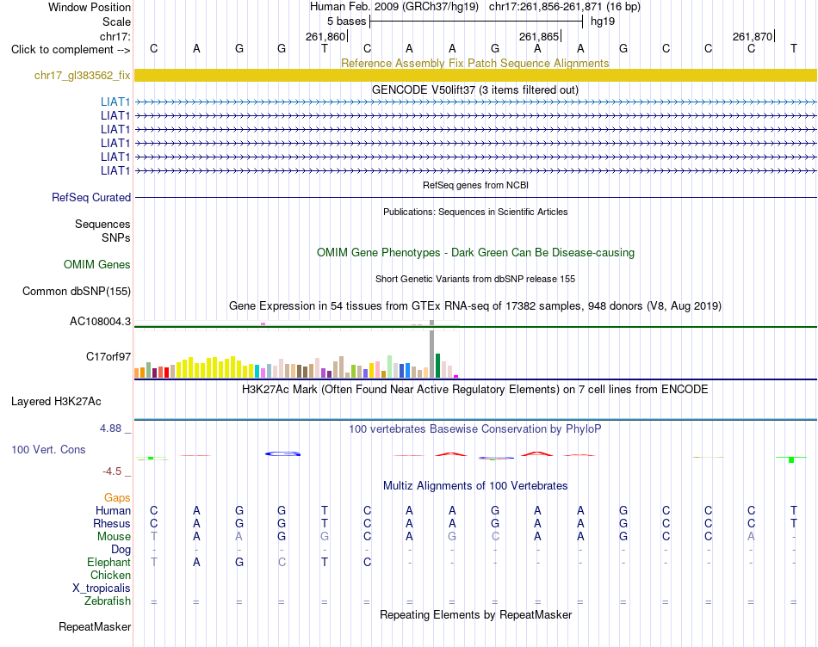The height and width of the screenshot is (647, 818).
Task: Click 'Repeating Elements by RepeatMasker' title
Action: click(x=475, y=614)
